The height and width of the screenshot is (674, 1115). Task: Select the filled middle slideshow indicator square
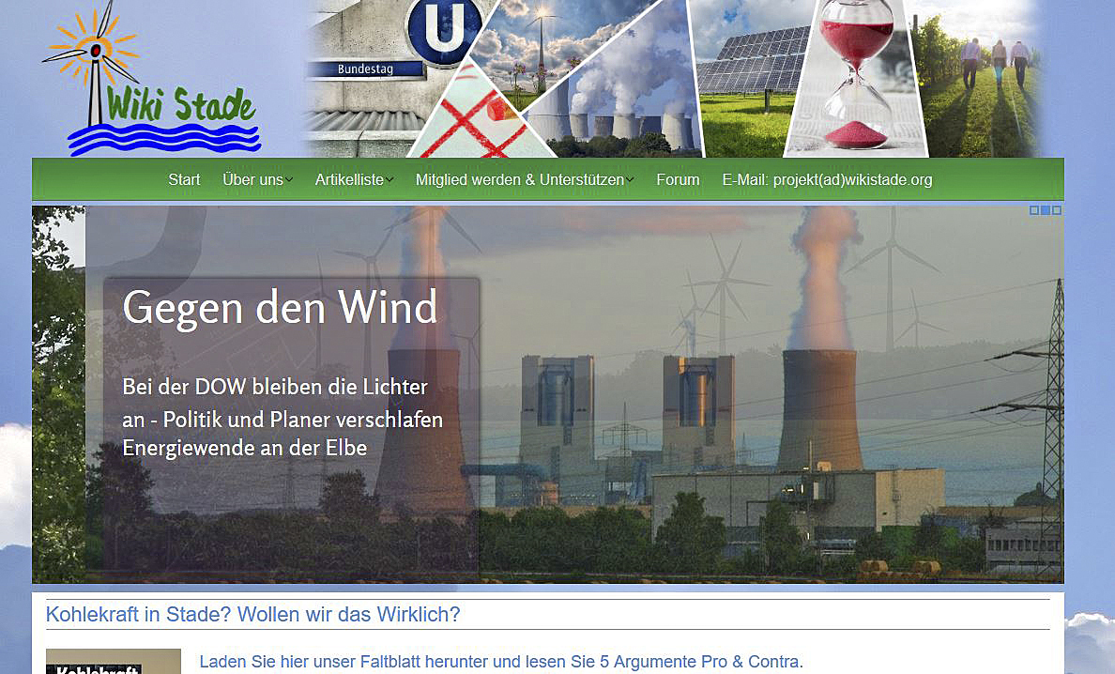(1046, 210)
